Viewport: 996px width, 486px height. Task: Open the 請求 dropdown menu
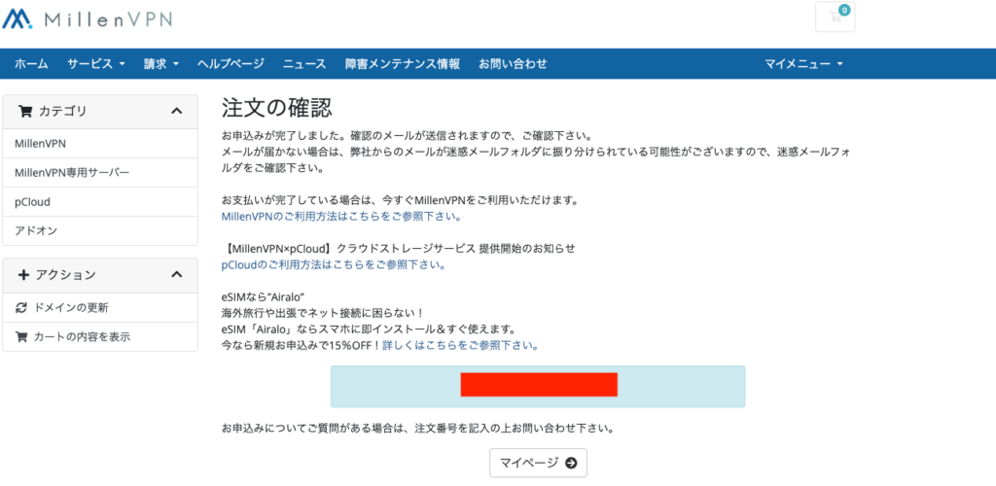160,64
